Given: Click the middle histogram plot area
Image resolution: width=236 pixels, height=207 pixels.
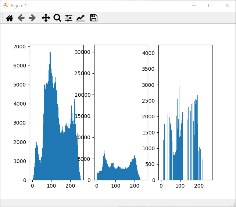Looking at the screenshot, I should point(121,112).
